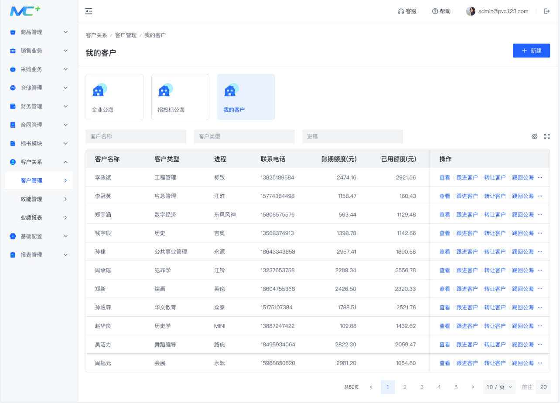Click the 前往 page jump input
Viewport: 560px width, 403px height.
click(x=543, y=387)
